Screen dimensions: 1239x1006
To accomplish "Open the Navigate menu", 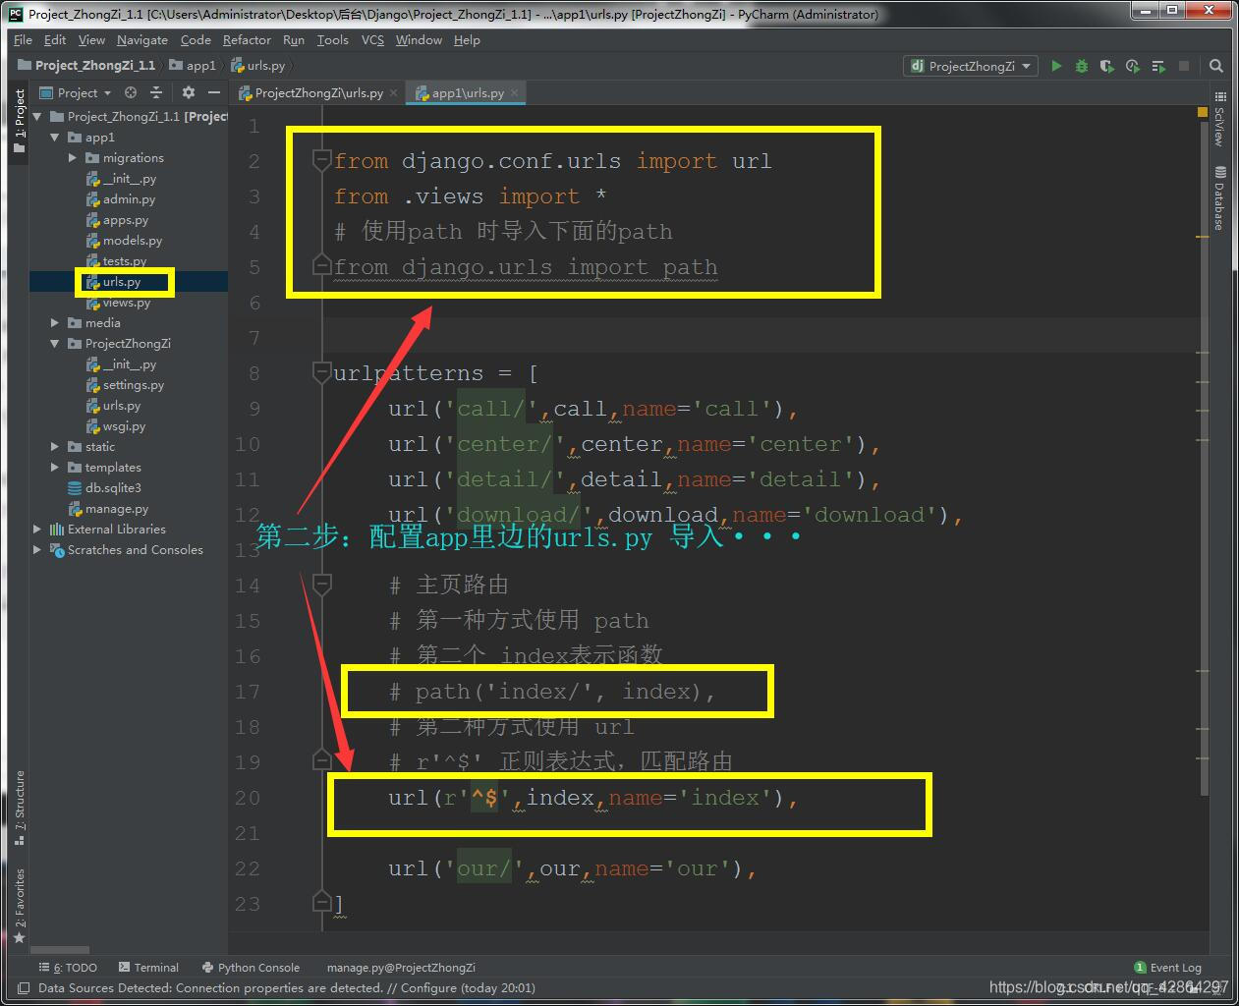I will [142, 40].
